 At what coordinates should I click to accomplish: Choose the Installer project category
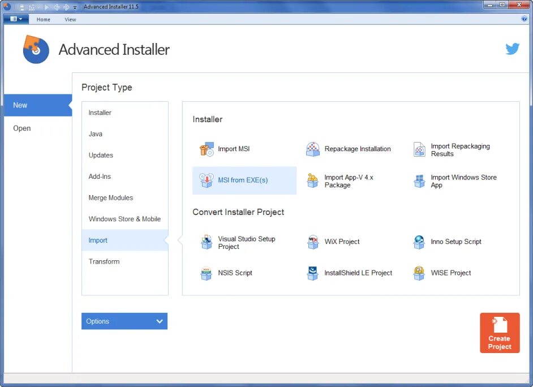pos(124,113)
